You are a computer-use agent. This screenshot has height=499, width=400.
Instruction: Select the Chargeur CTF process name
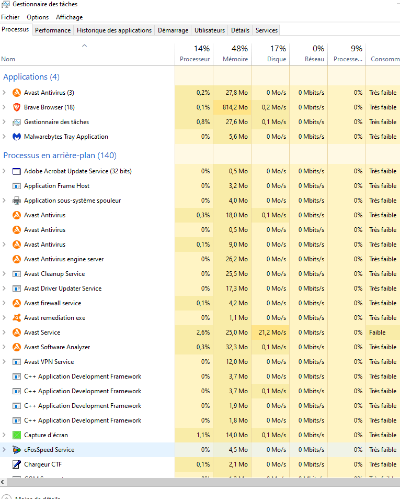43,464
